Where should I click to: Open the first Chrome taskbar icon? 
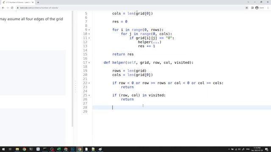24,149
